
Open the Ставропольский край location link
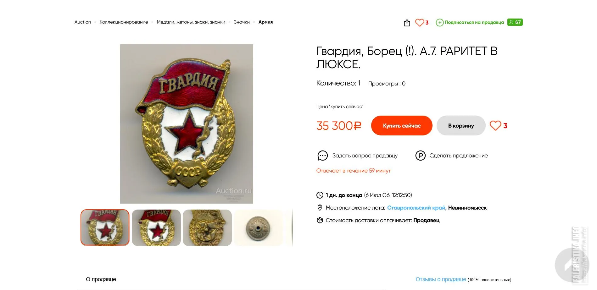[x=416, y=208]
